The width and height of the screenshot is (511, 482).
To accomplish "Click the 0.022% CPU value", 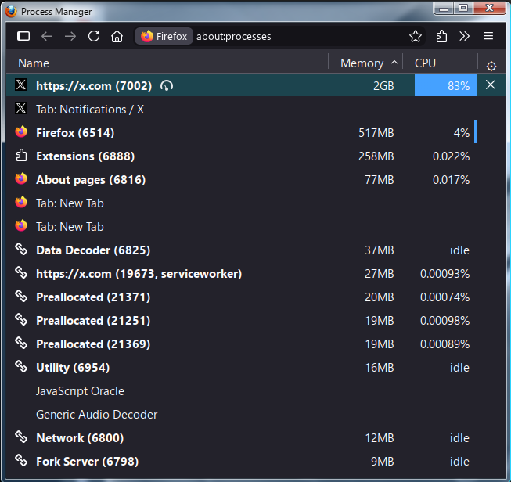I will click(451, 156).
